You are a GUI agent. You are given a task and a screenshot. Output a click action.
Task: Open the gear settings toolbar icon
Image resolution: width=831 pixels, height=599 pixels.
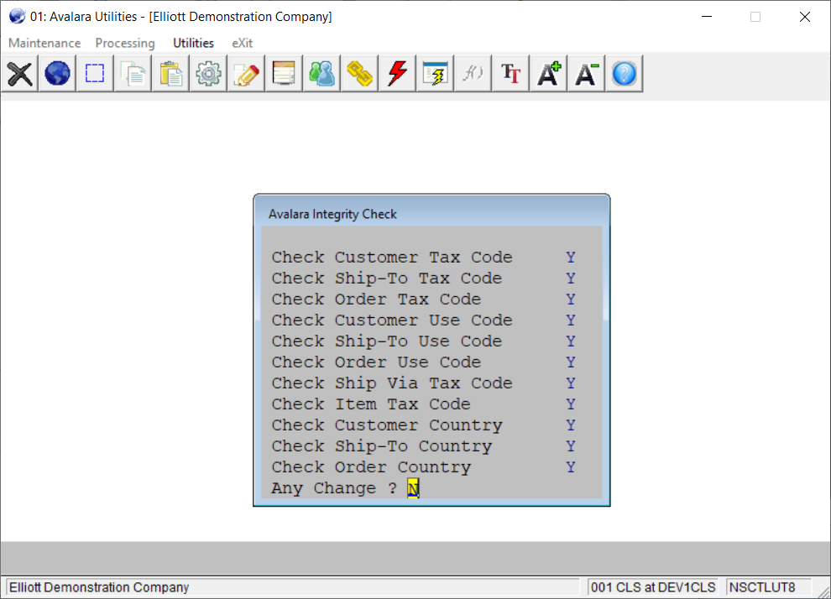pyautogui.click(x=208, y=74)
